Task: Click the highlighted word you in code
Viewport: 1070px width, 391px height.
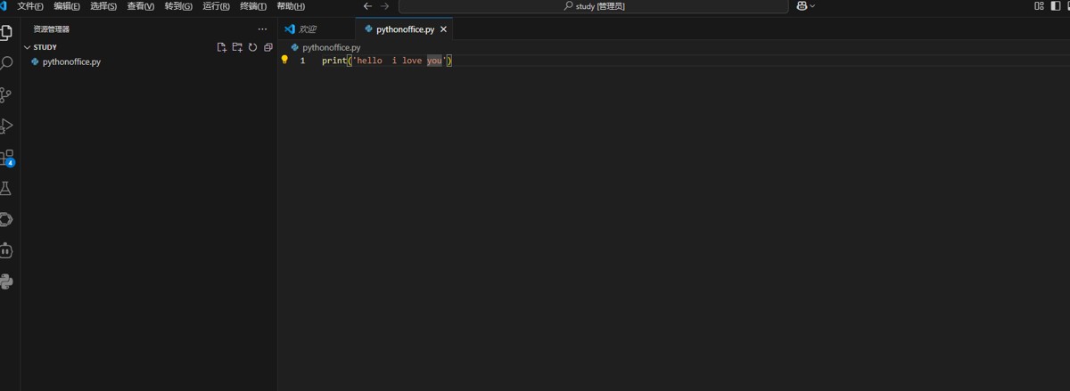Action: (434, 61)
